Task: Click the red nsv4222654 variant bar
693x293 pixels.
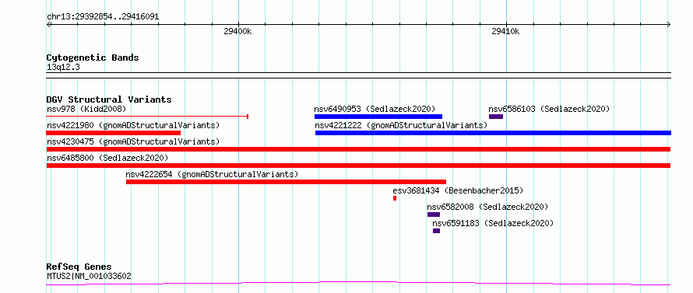Action: 286,182
